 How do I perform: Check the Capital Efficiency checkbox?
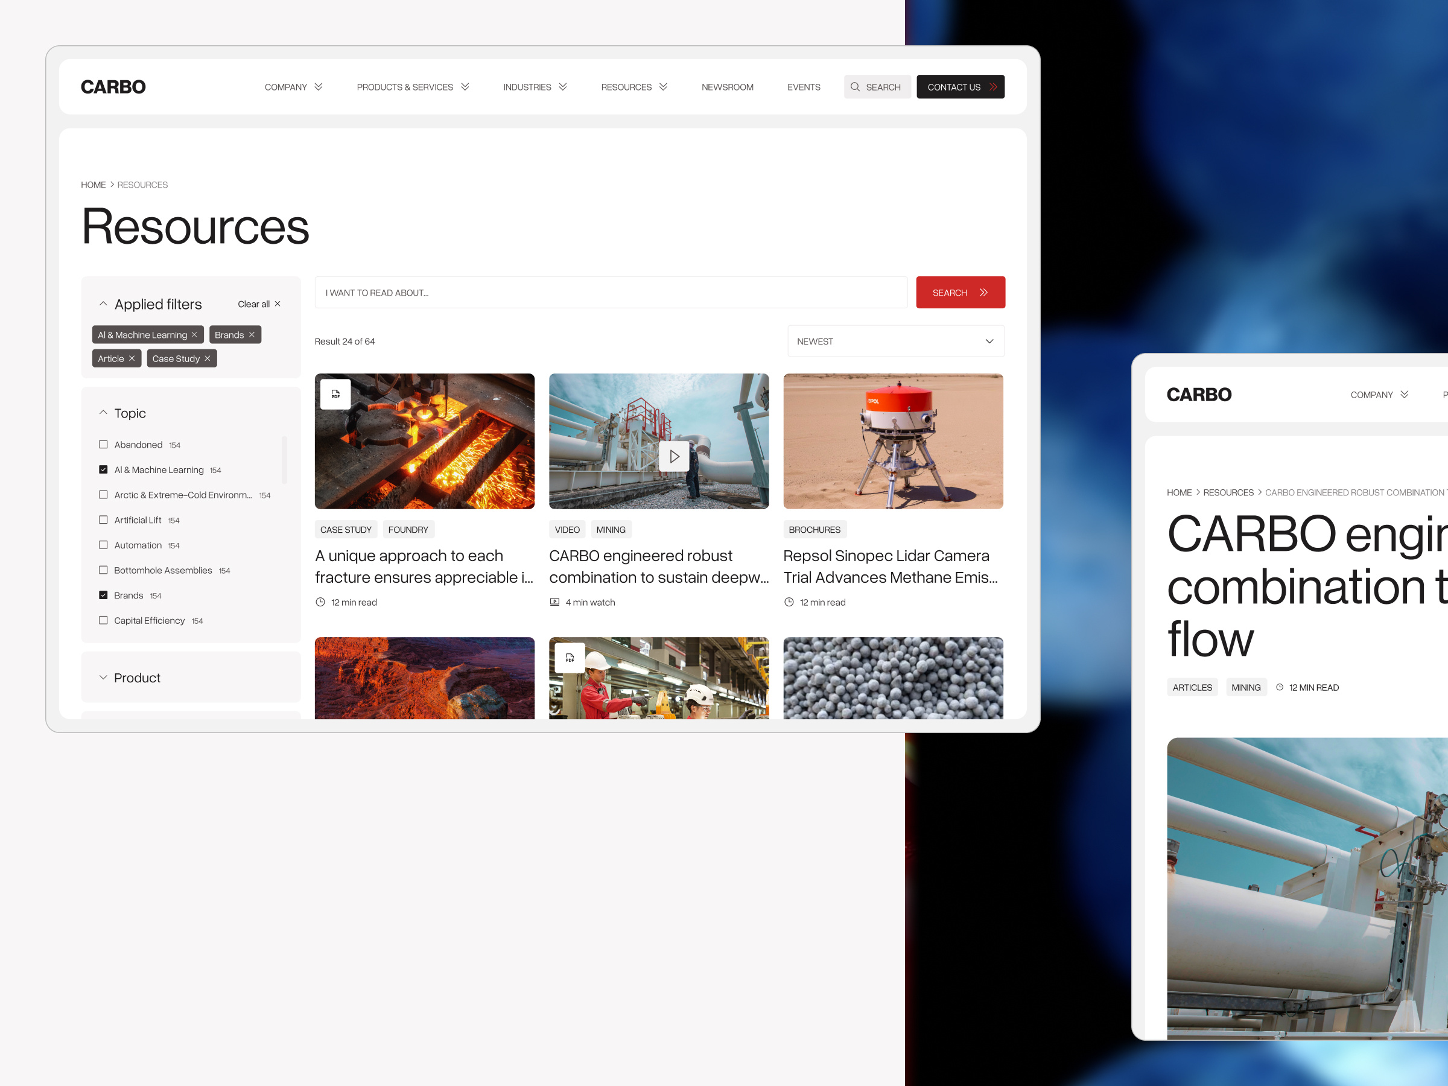[x=103, y=620]
